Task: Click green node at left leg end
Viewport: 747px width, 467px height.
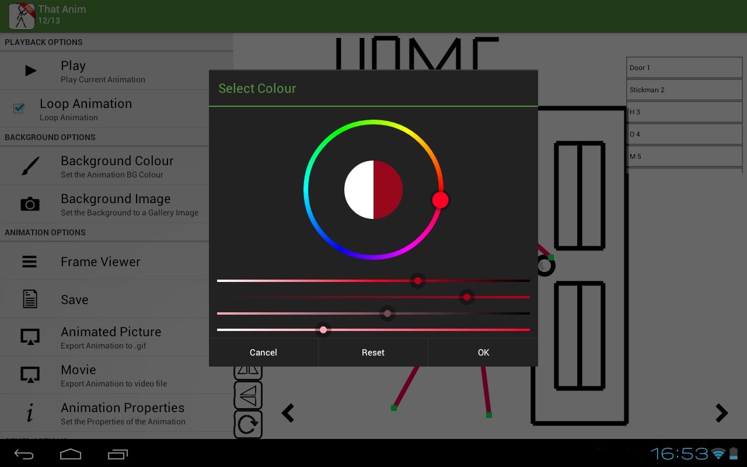Action: click(x=394, y=408)
